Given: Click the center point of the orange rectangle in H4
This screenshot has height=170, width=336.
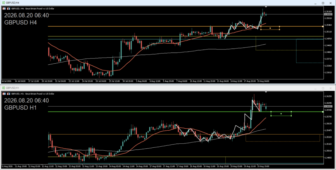Looking at the screenshot, I should tap(270, 28).
